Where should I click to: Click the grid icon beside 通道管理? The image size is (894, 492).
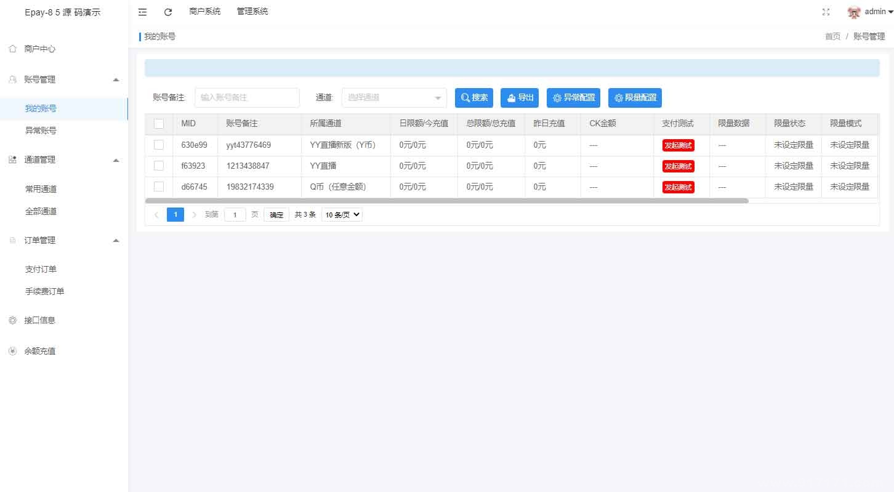[12, 159]
